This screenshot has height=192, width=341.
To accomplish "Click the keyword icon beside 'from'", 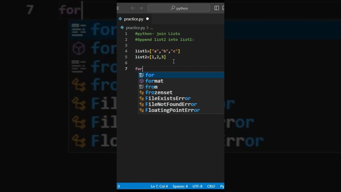I will tap(141, 87).
